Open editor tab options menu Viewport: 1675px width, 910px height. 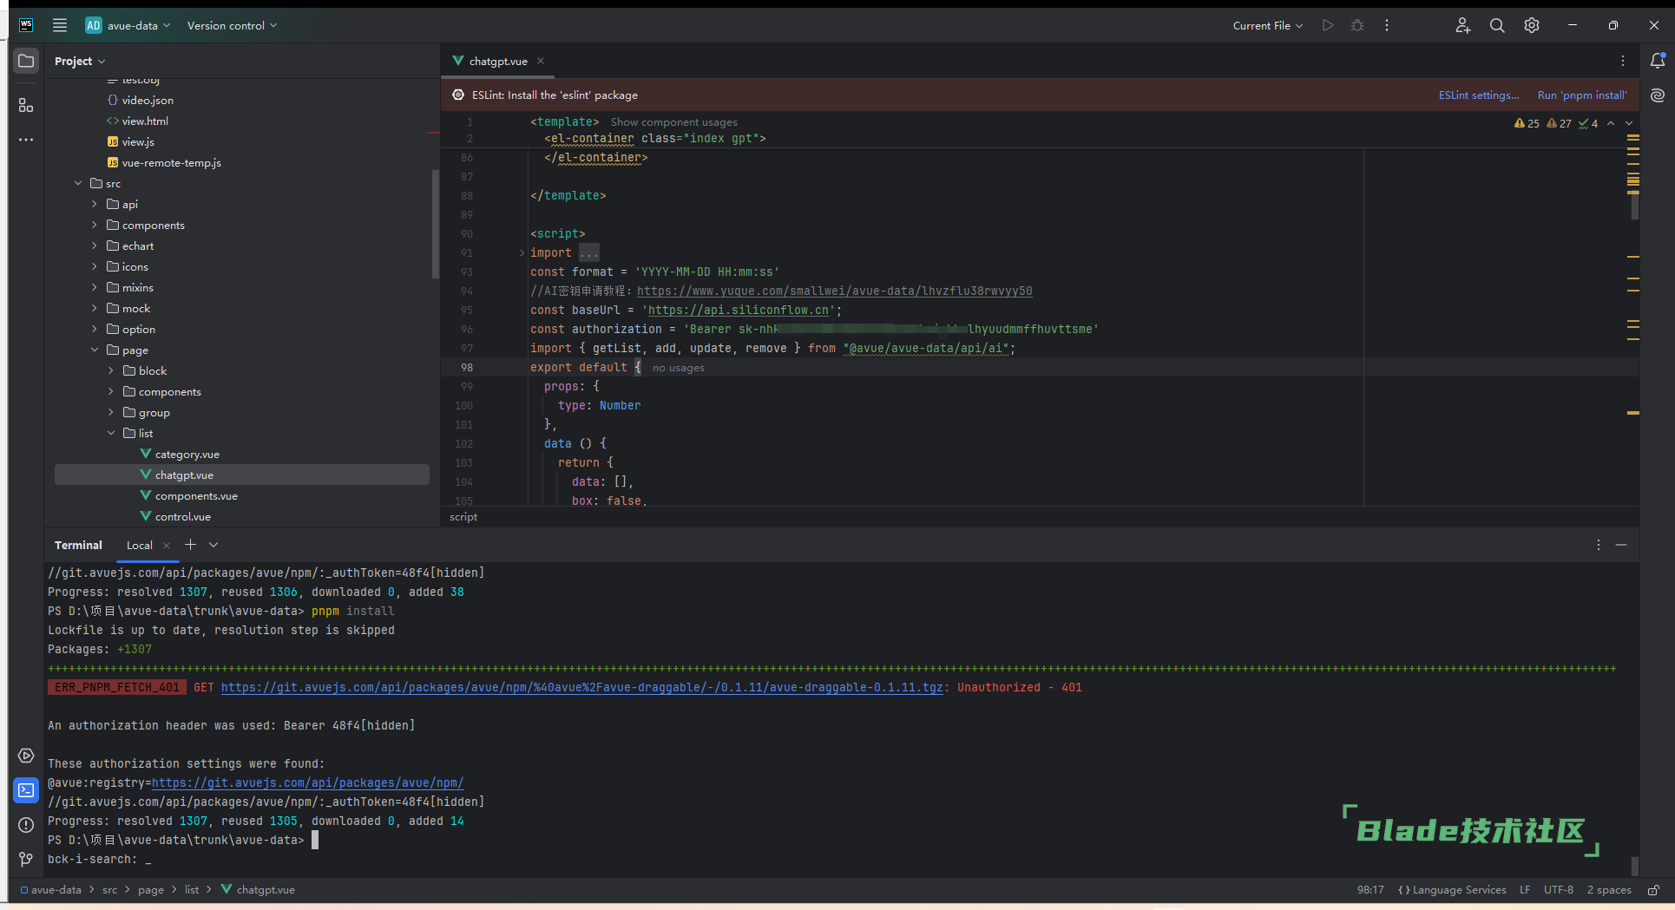1623,61
